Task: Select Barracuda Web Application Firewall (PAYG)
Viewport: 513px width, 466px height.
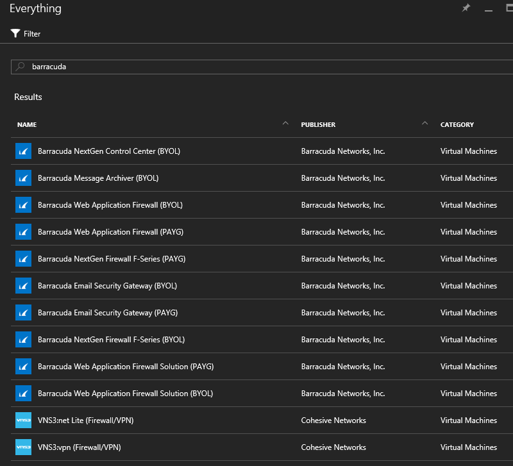Action: 110,232
